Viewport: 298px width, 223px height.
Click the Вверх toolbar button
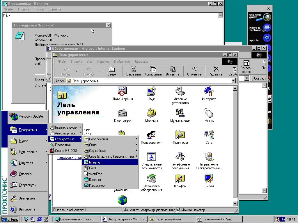click(112, 71)
